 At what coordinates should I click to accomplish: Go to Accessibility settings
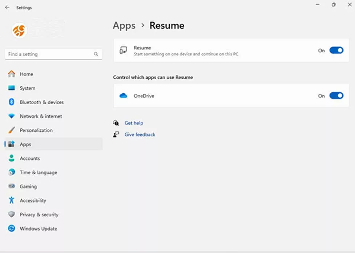53,200
